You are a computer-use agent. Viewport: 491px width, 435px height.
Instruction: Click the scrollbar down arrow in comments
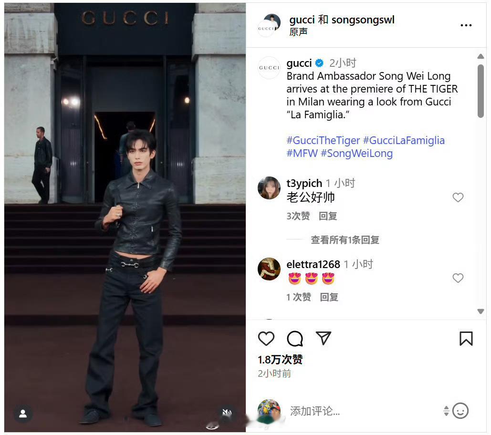pyautogui.click(x=481, y=311)
